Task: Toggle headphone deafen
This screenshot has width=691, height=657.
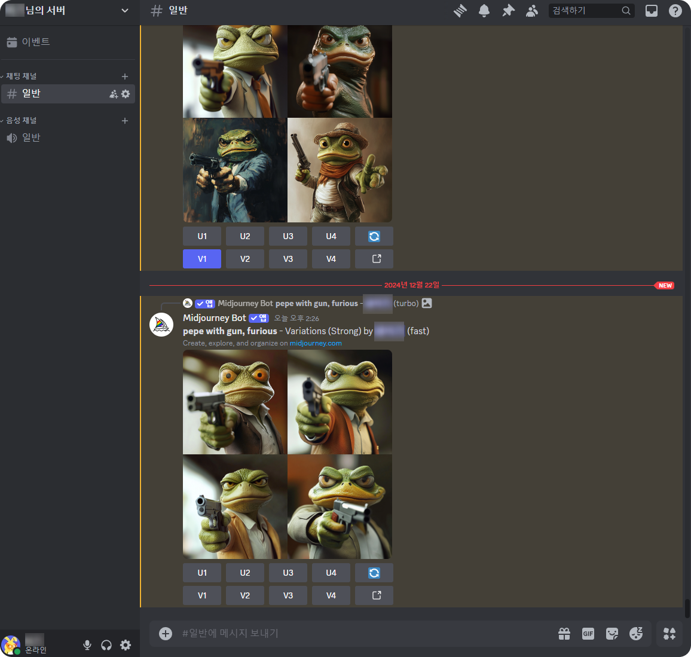Action: click(x=106, y=645)
